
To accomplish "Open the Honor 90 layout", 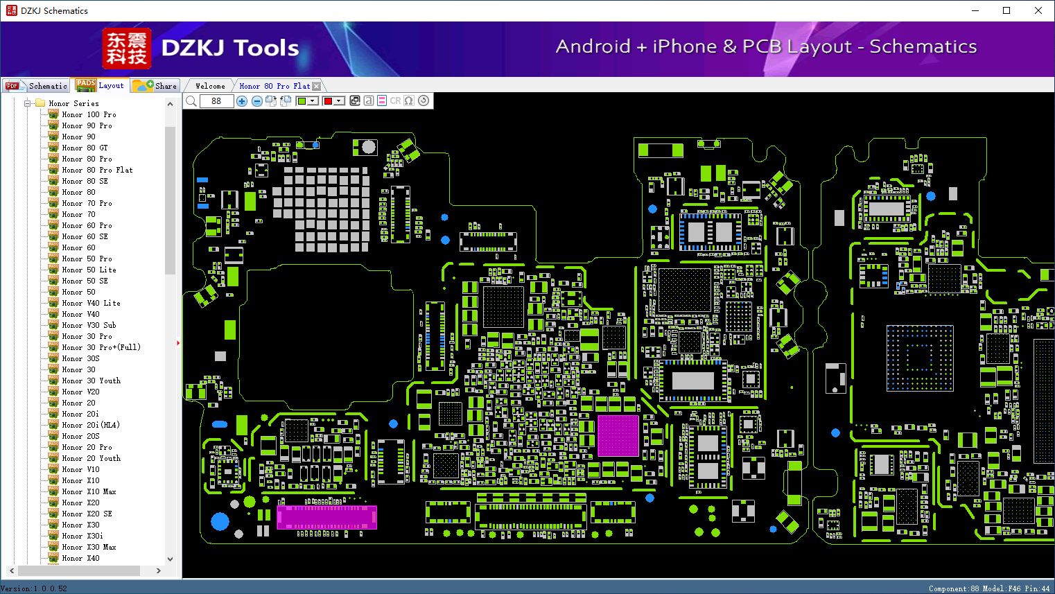I will [79, 137].
